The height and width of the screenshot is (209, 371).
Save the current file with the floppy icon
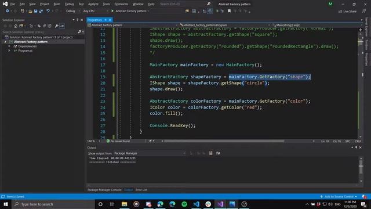coord(35,11)
